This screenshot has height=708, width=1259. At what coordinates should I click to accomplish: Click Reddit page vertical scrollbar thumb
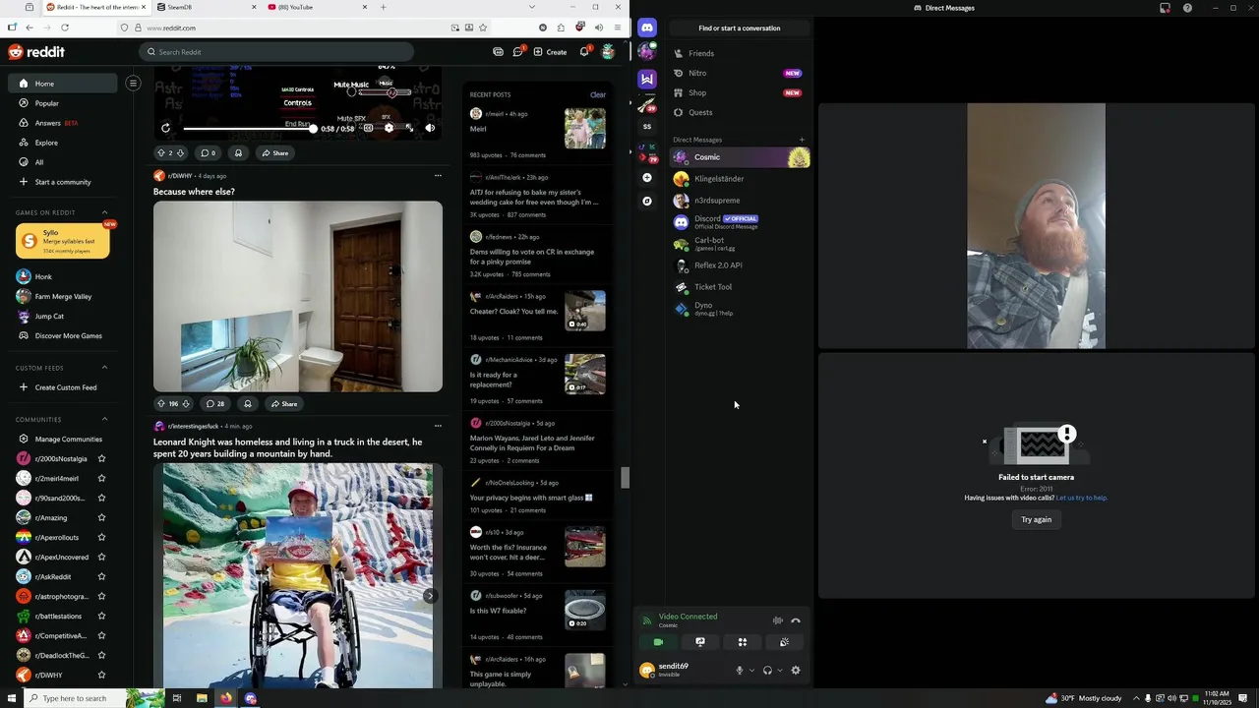pyautogui.click(x=625, y=478)
